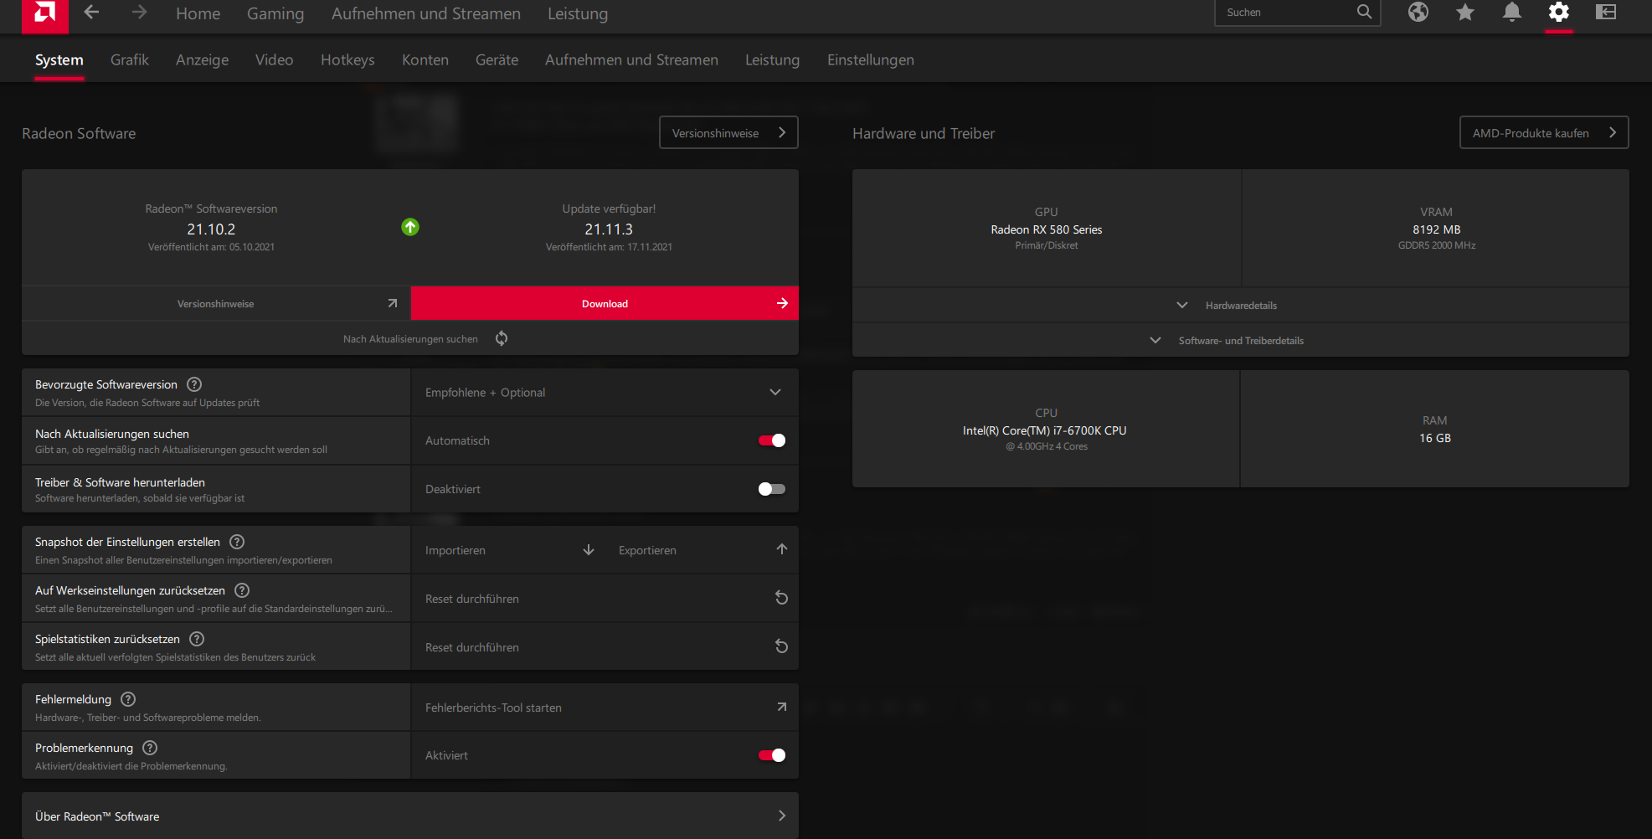Switch to the Anzeige tab
The height and width of the screenshot is (839, 1652).
tap(203, 60)
